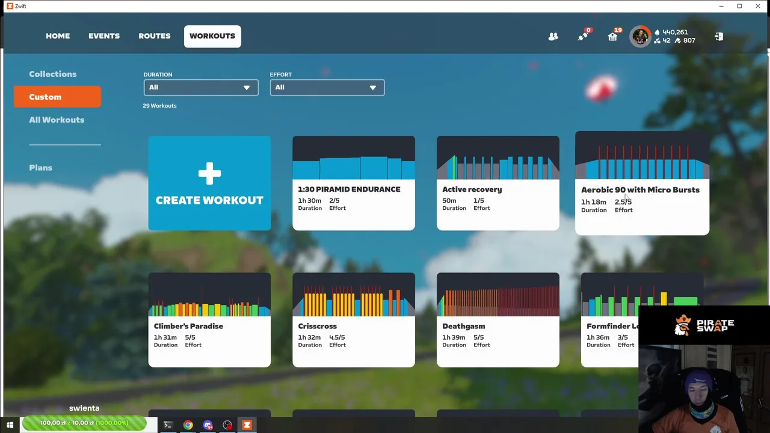770x433 pixels.
Task: Click the 2.5/5 effort on Aerobic 90
Action: pos(623,202)
